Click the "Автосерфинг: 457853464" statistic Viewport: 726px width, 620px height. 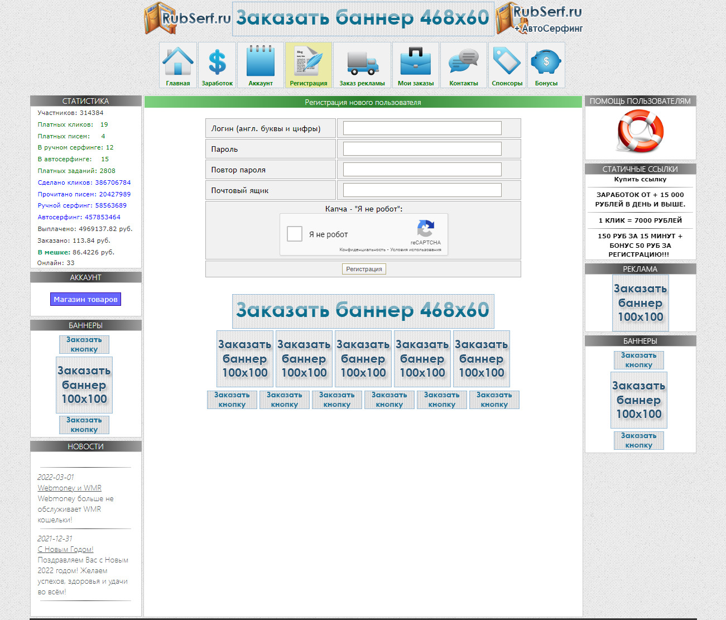coord(79,217)
